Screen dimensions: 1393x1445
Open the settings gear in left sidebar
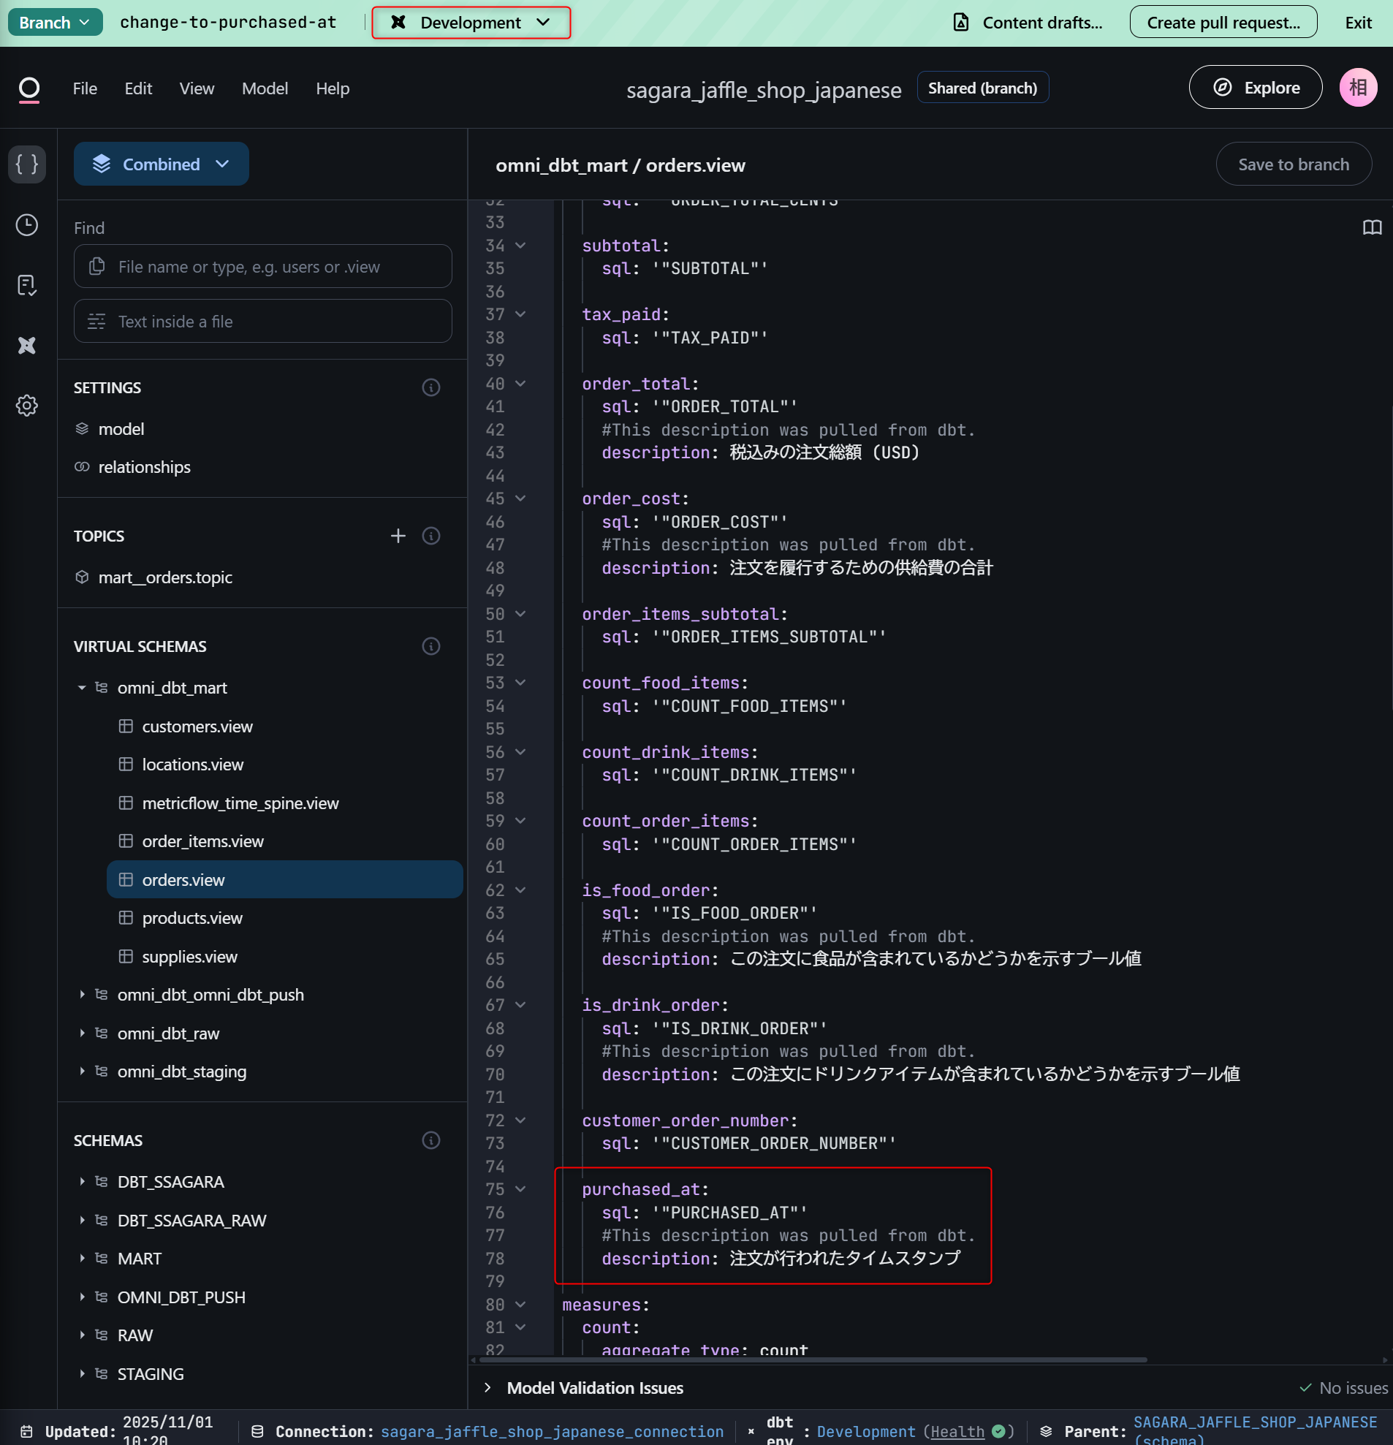click(27, 406)
